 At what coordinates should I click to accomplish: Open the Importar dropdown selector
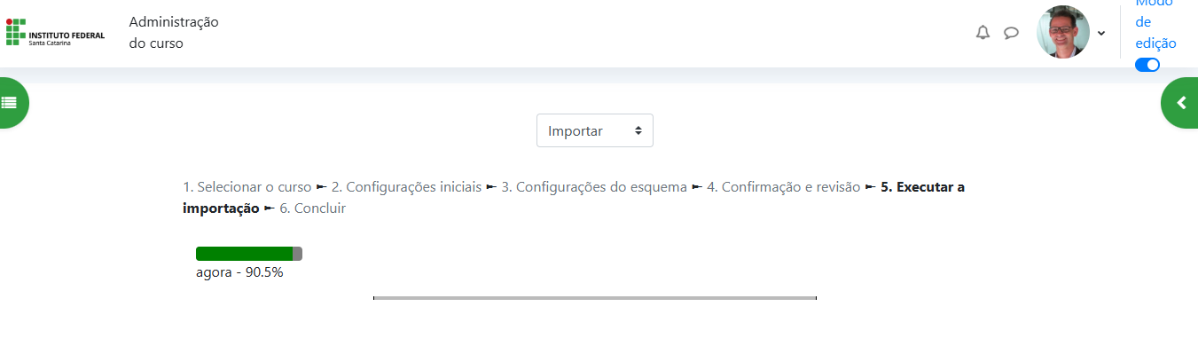(x=595, y=130)
